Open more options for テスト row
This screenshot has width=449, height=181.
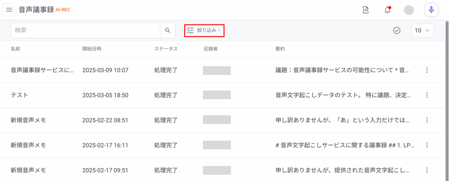pyautogui.click(x=427, y=95)
